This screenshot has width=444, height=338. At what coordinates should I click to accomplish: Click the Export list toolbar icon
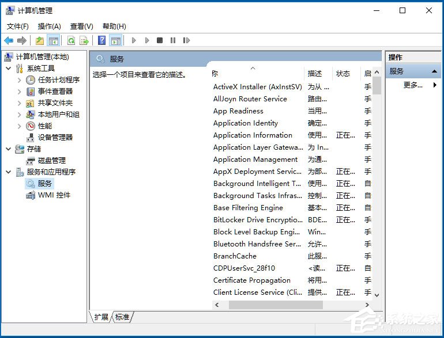tap(84, 40)
